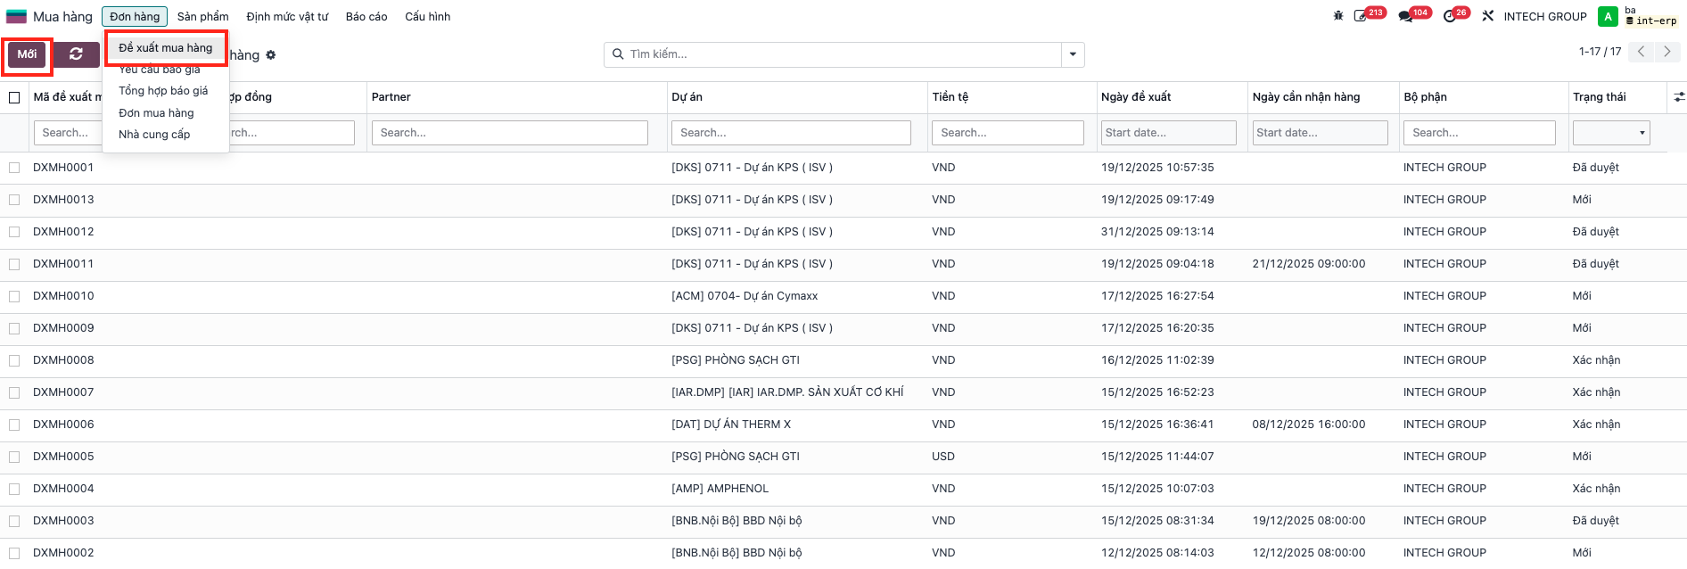Open record DXMH0007
This screenshot has height=569, width=1687.
[63, 392]
